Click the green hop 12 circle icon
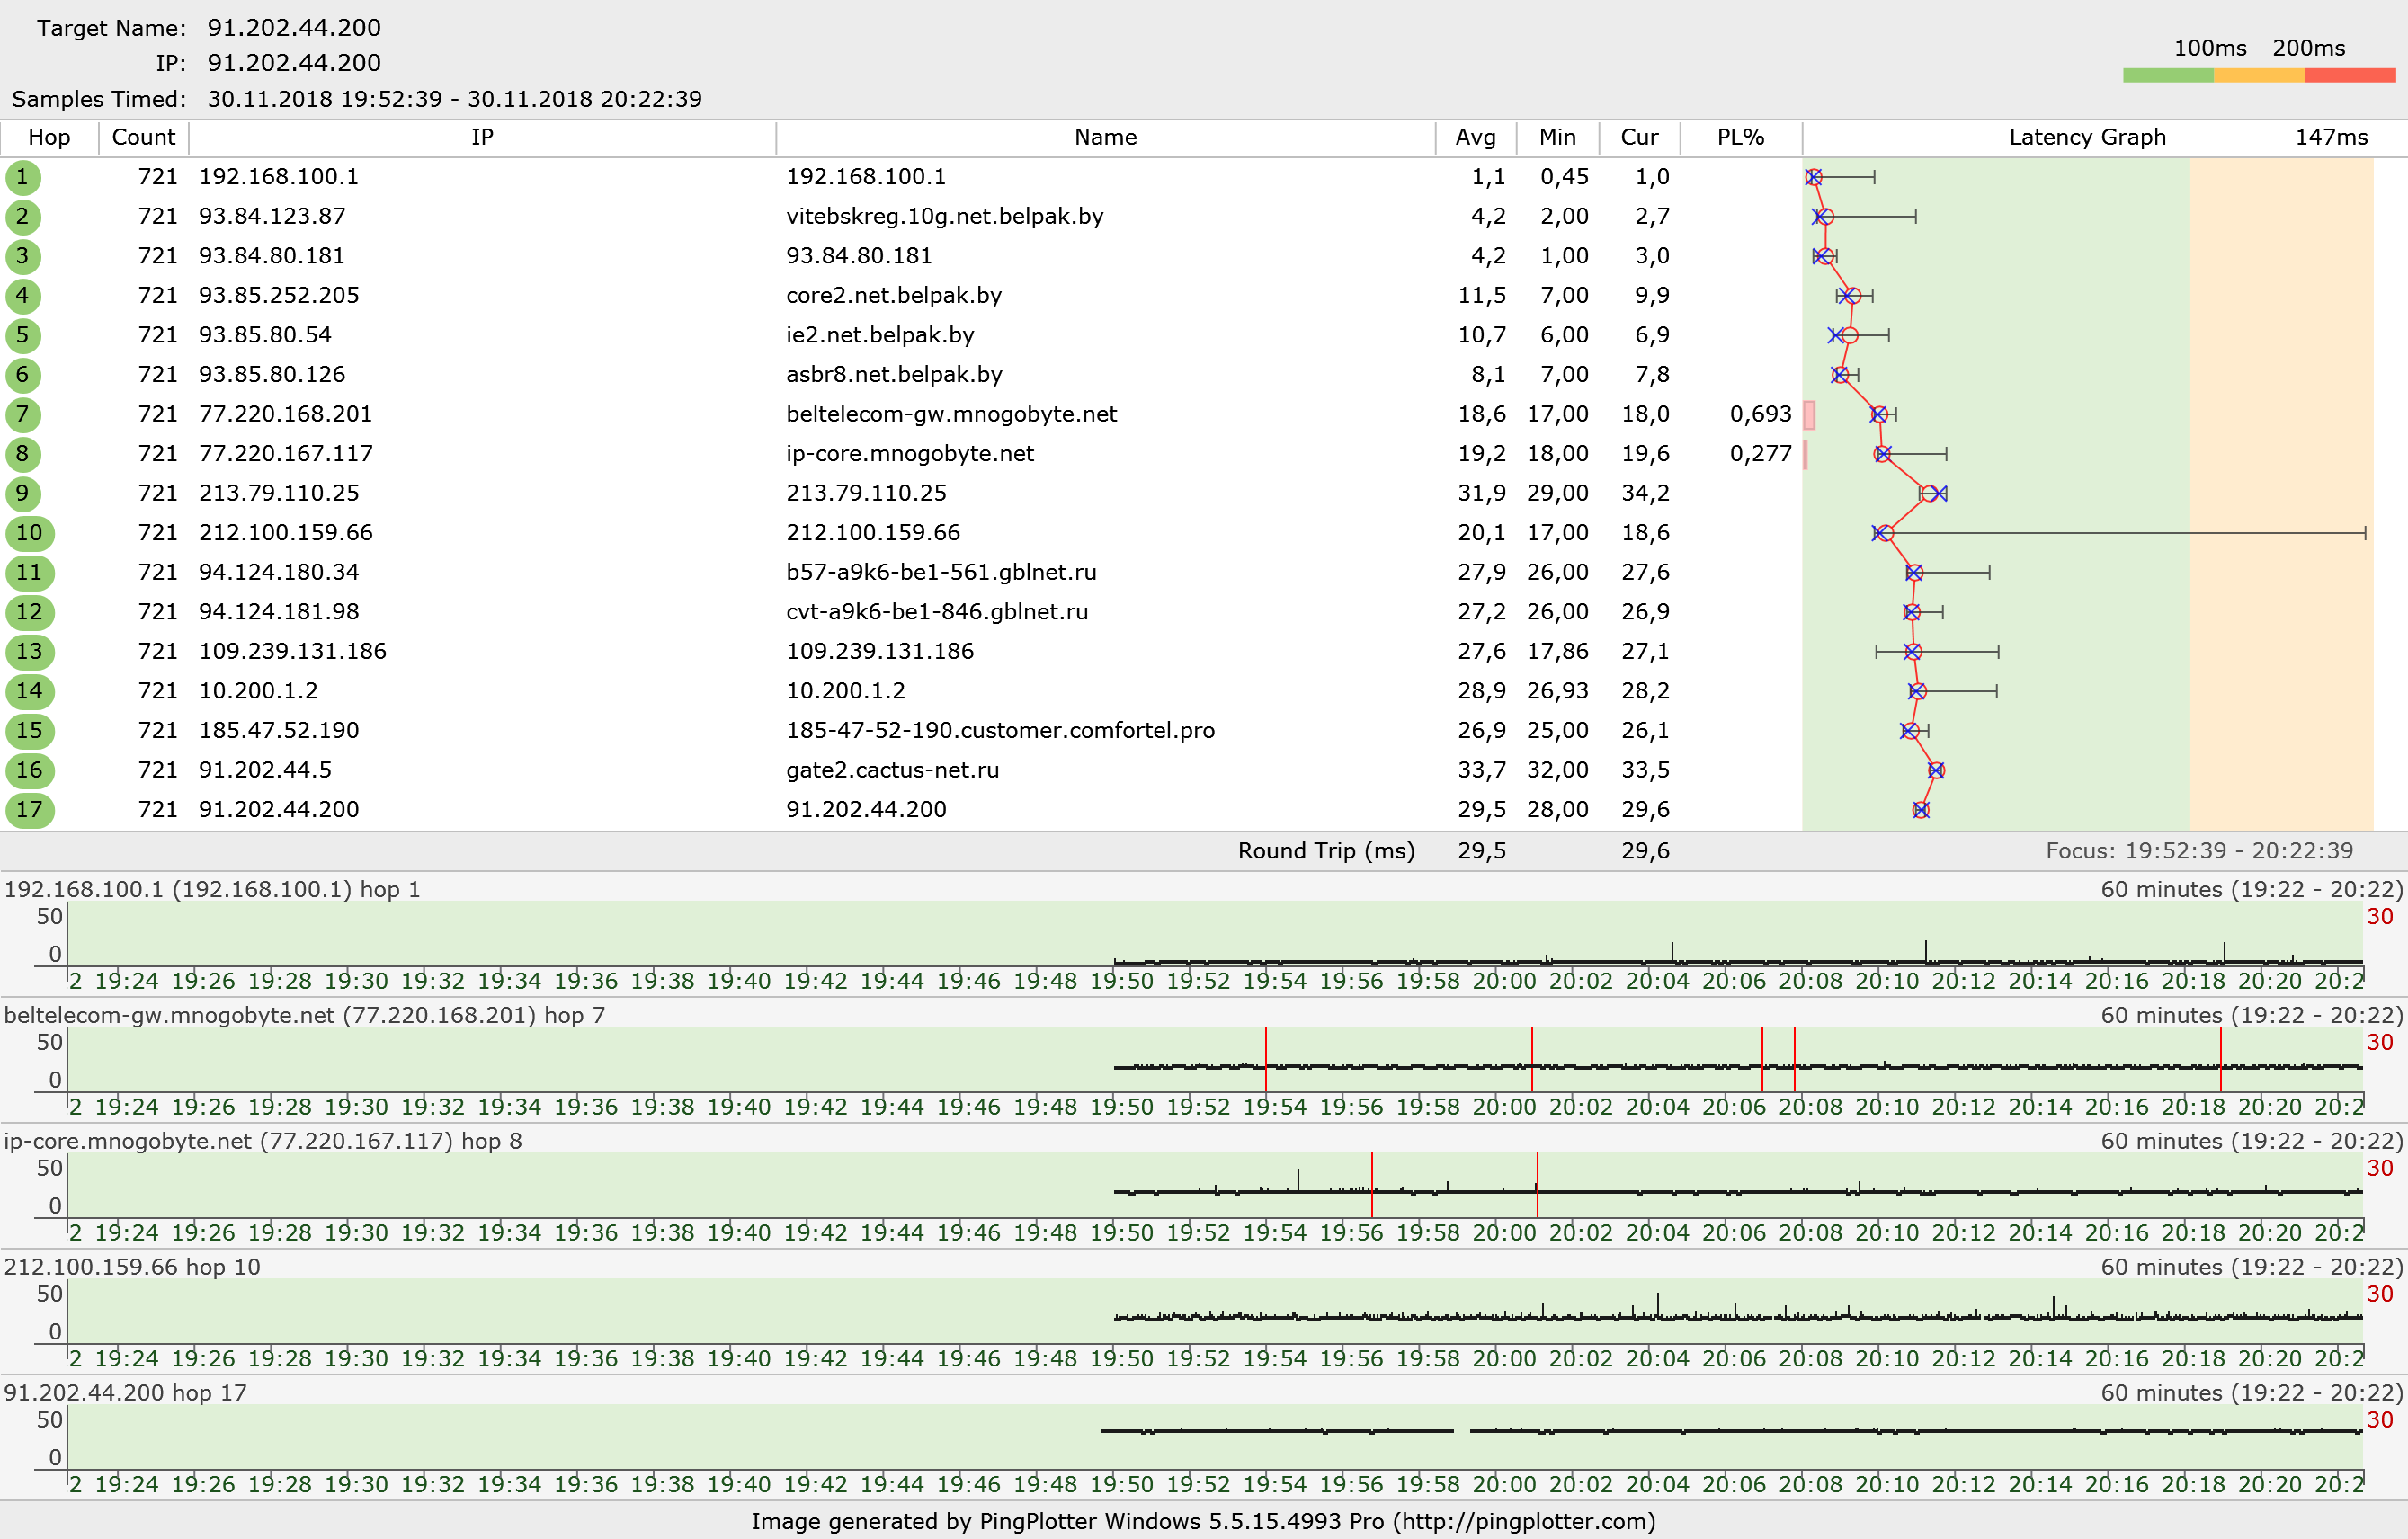This screenshot has height=1539, width=2408. (29, 612)
